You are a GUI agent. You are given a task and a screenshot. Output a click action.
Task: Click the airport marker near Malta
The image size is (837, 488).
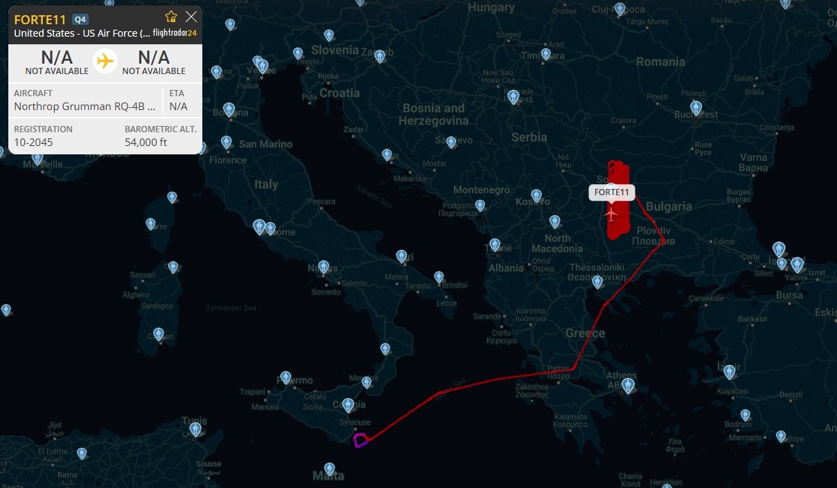pyautogui.click(x=329, y=469)
